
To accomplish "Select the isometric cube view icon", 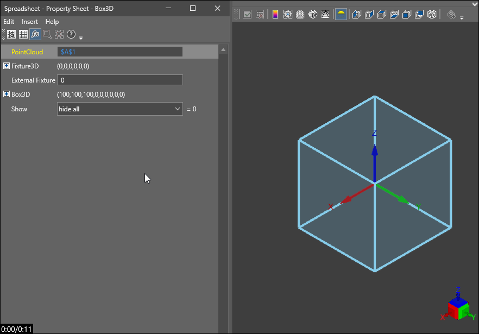I will [432, 15].
